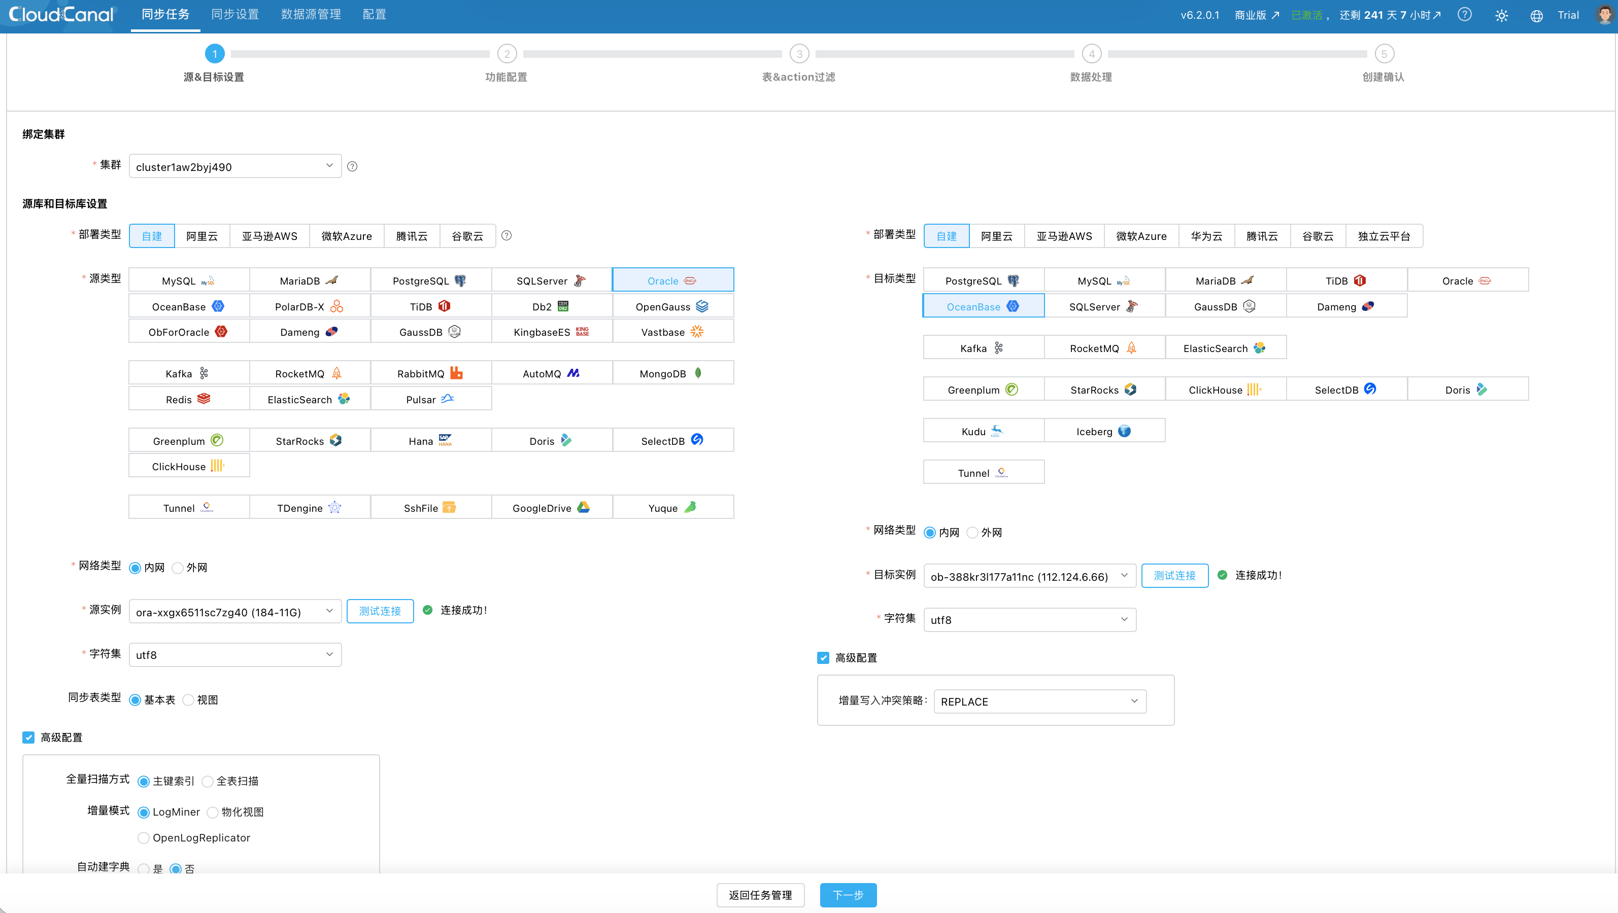
Task: Open the user avatar menu
Action: [x=1605, y=14]
